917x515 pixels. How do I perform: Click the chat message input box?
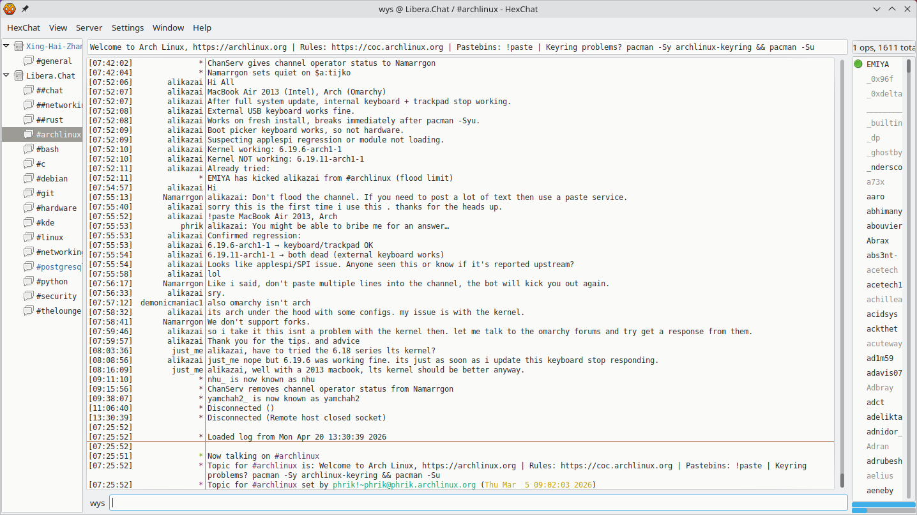pos(478,503)
